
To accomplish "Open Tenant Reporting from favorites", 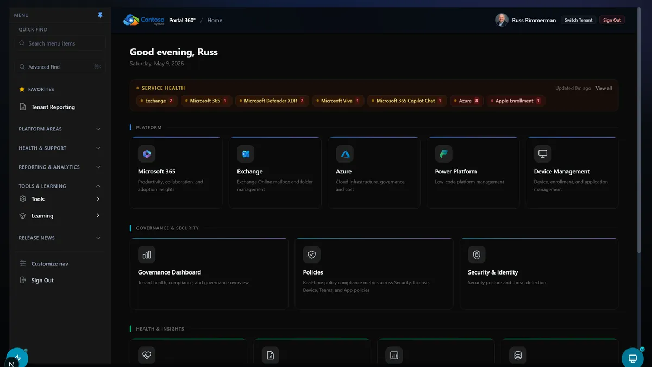I will (x=53, y=107).
